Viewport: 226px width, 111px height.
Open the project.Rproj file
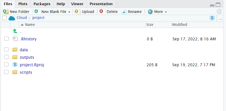point(32,65)
